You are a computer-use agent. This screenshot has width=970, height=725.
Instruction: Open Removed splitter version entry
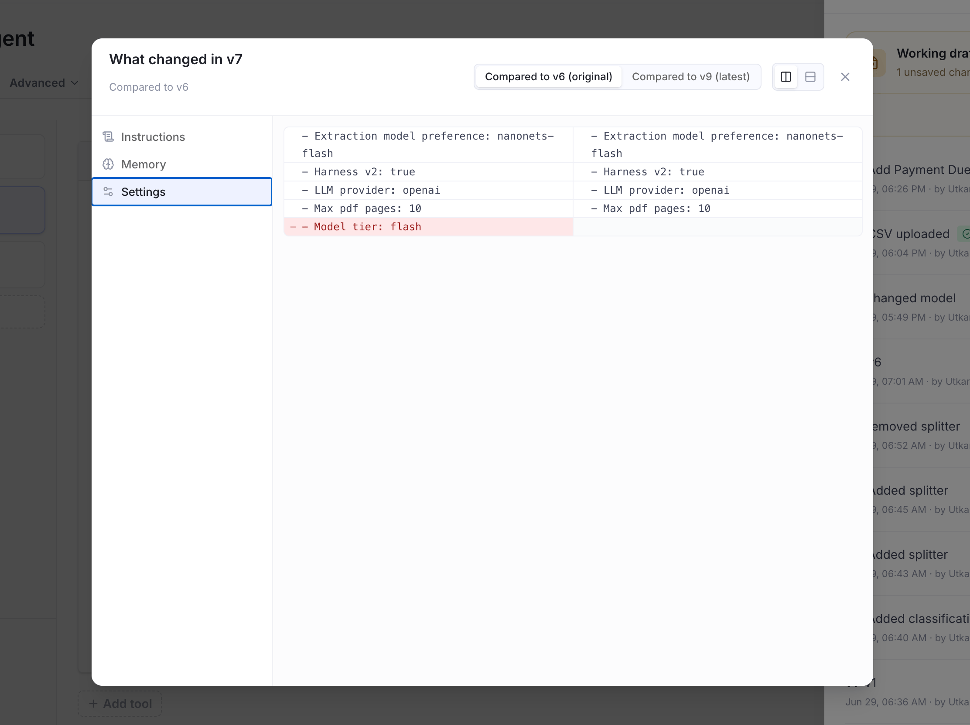click(x=921, y=435)
